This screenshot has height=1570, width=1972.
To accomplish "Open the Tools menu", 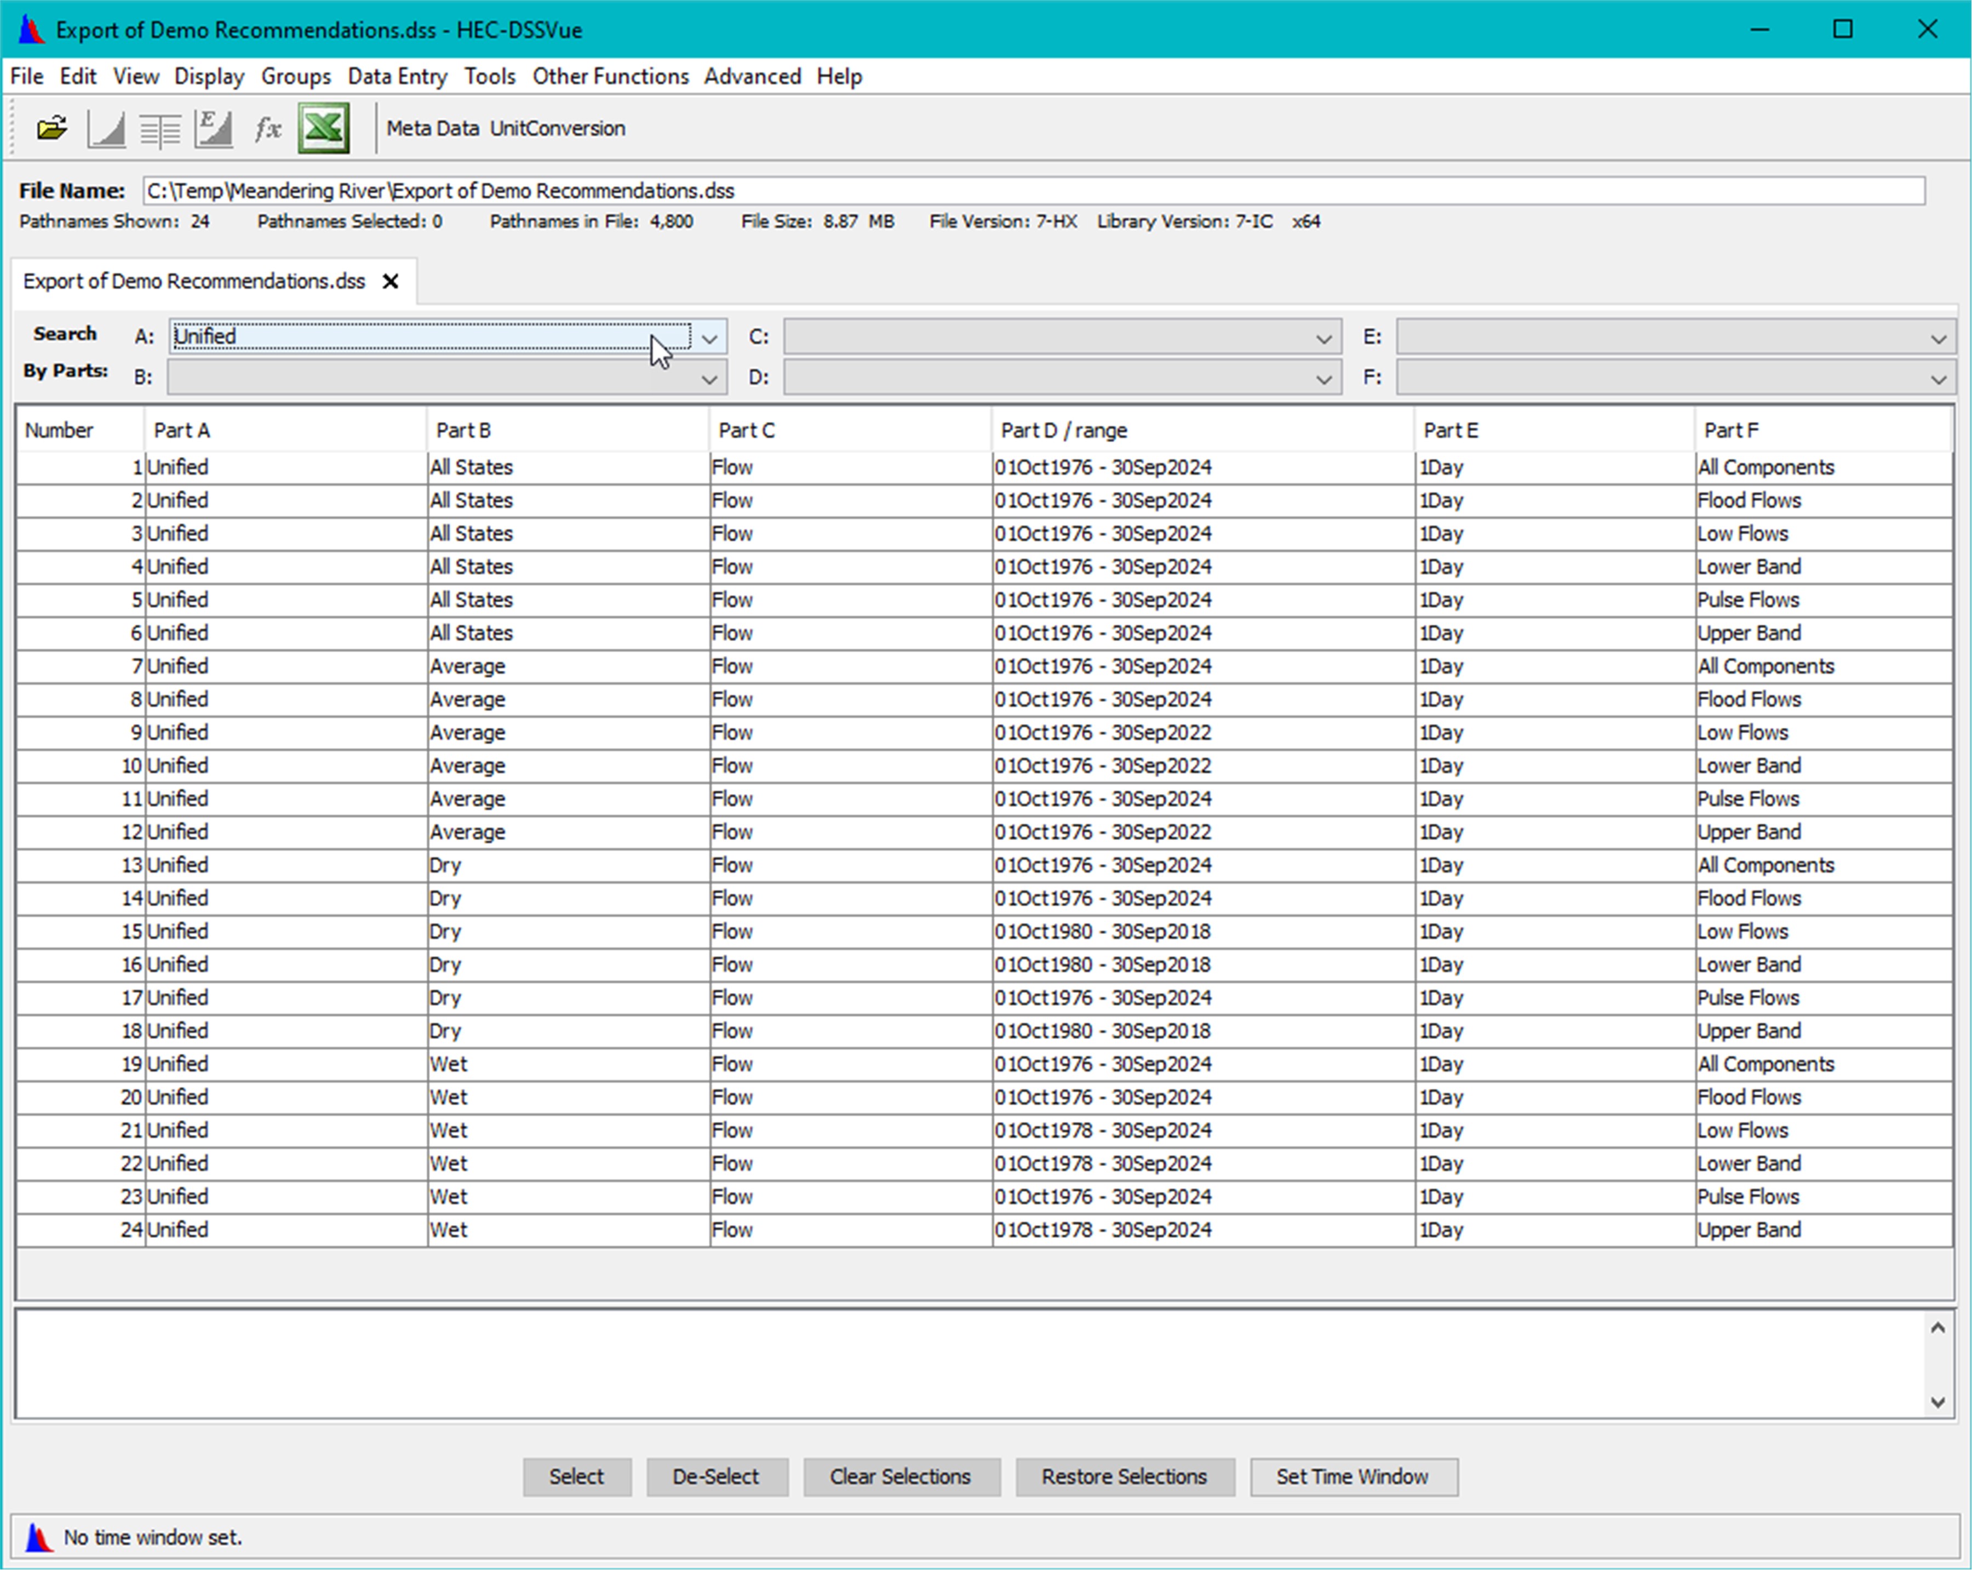I will [490, 76].
